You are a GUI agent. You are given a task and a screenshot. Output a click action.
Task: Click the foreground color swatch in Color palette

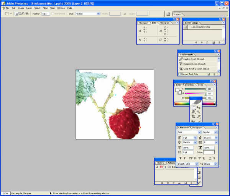[177, 90]
